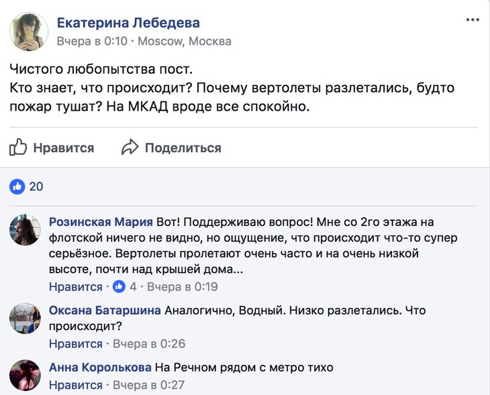Open Розинская Мария's profile name
This screenshot has width=490, height=395.
(x=101, y=222)
